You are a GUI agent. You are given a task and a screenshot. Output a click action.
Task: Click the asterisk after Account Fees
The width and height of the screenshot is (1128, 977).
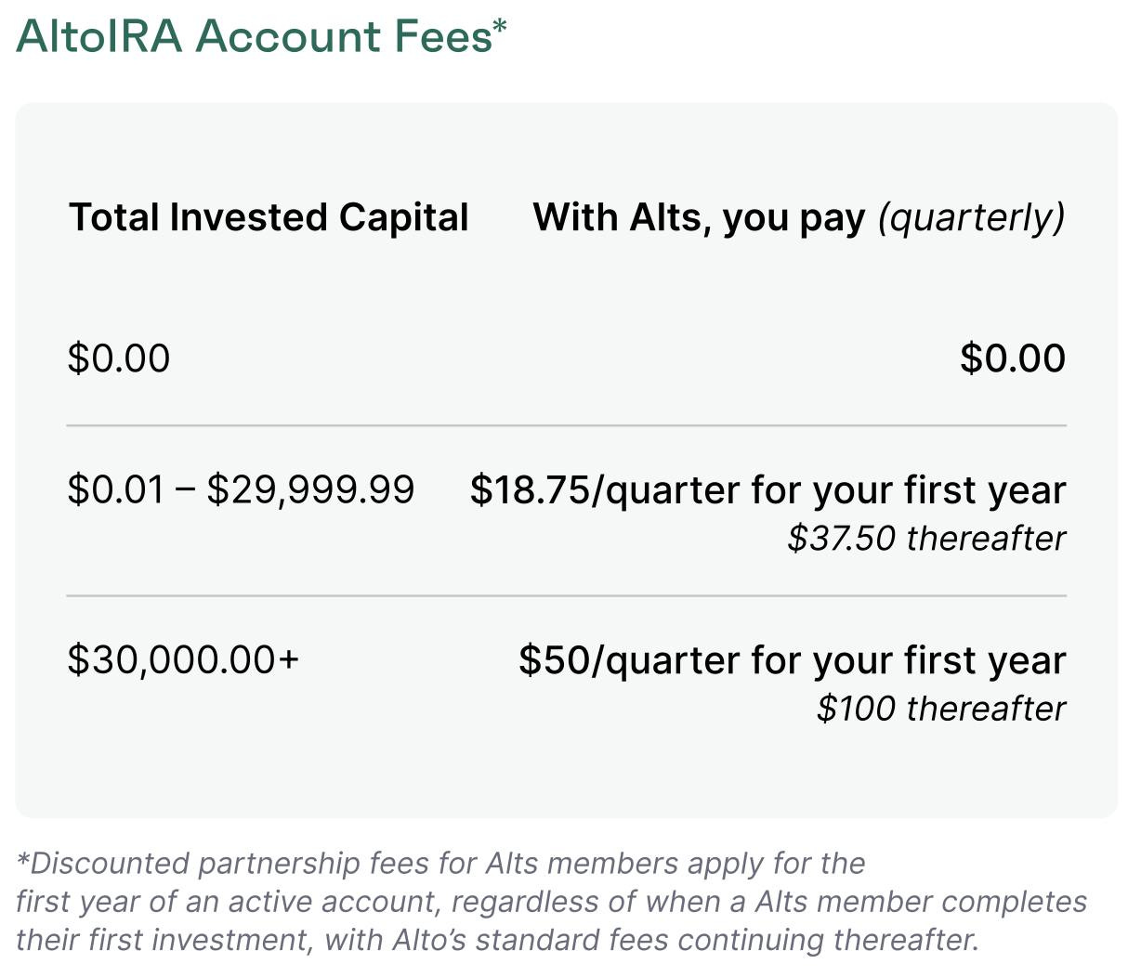tap(500, 25)
